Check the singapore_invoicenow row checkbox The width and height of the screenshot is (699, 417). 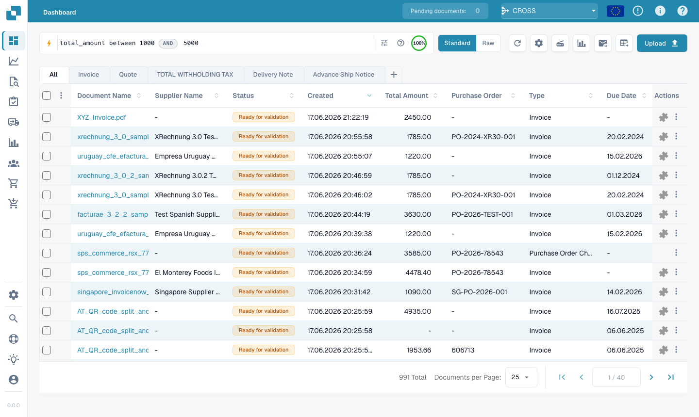pyautogui.click(x=47, y=292)
